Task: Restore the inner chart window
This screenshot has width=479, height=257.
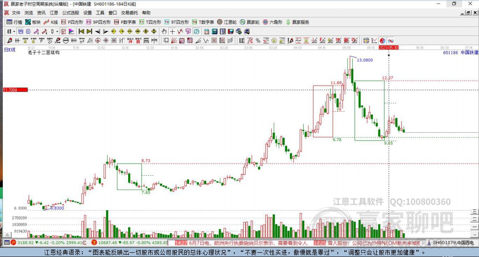Action: [468, 13]
